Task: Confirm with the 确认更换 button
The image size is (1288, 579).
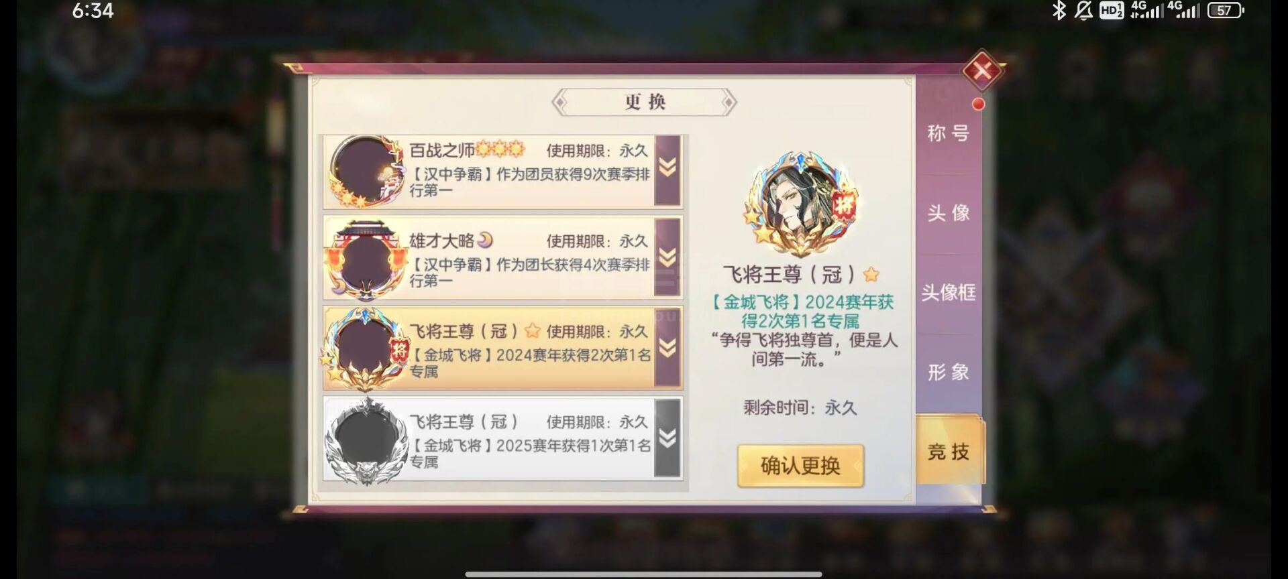Action: (800, 466)
